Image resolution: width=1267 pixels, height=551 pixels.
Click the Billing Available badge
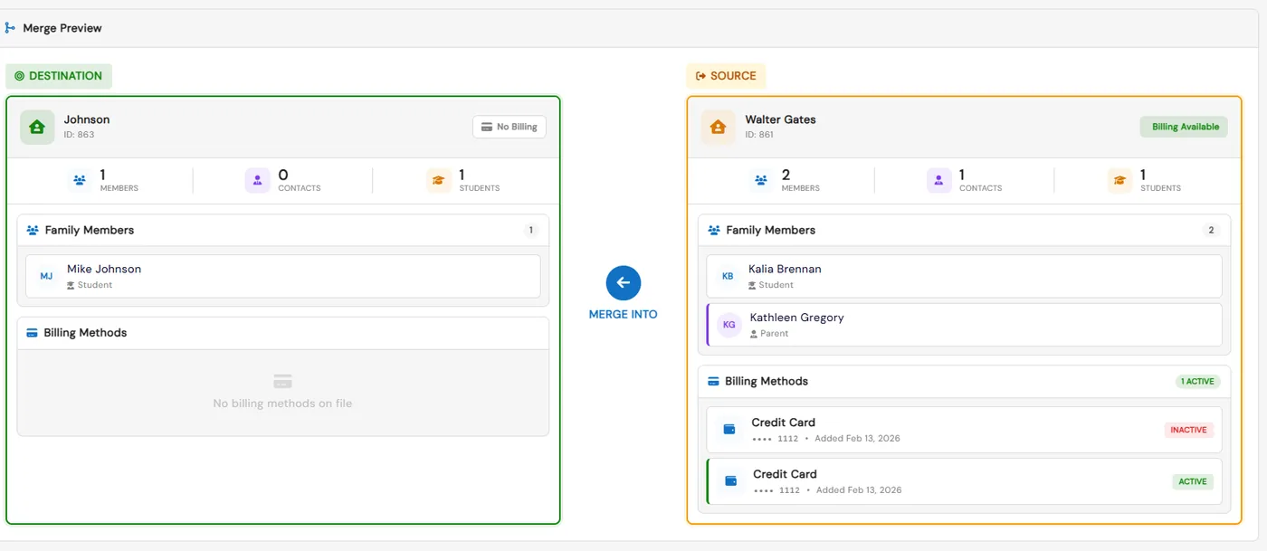tap(1184, 127)
